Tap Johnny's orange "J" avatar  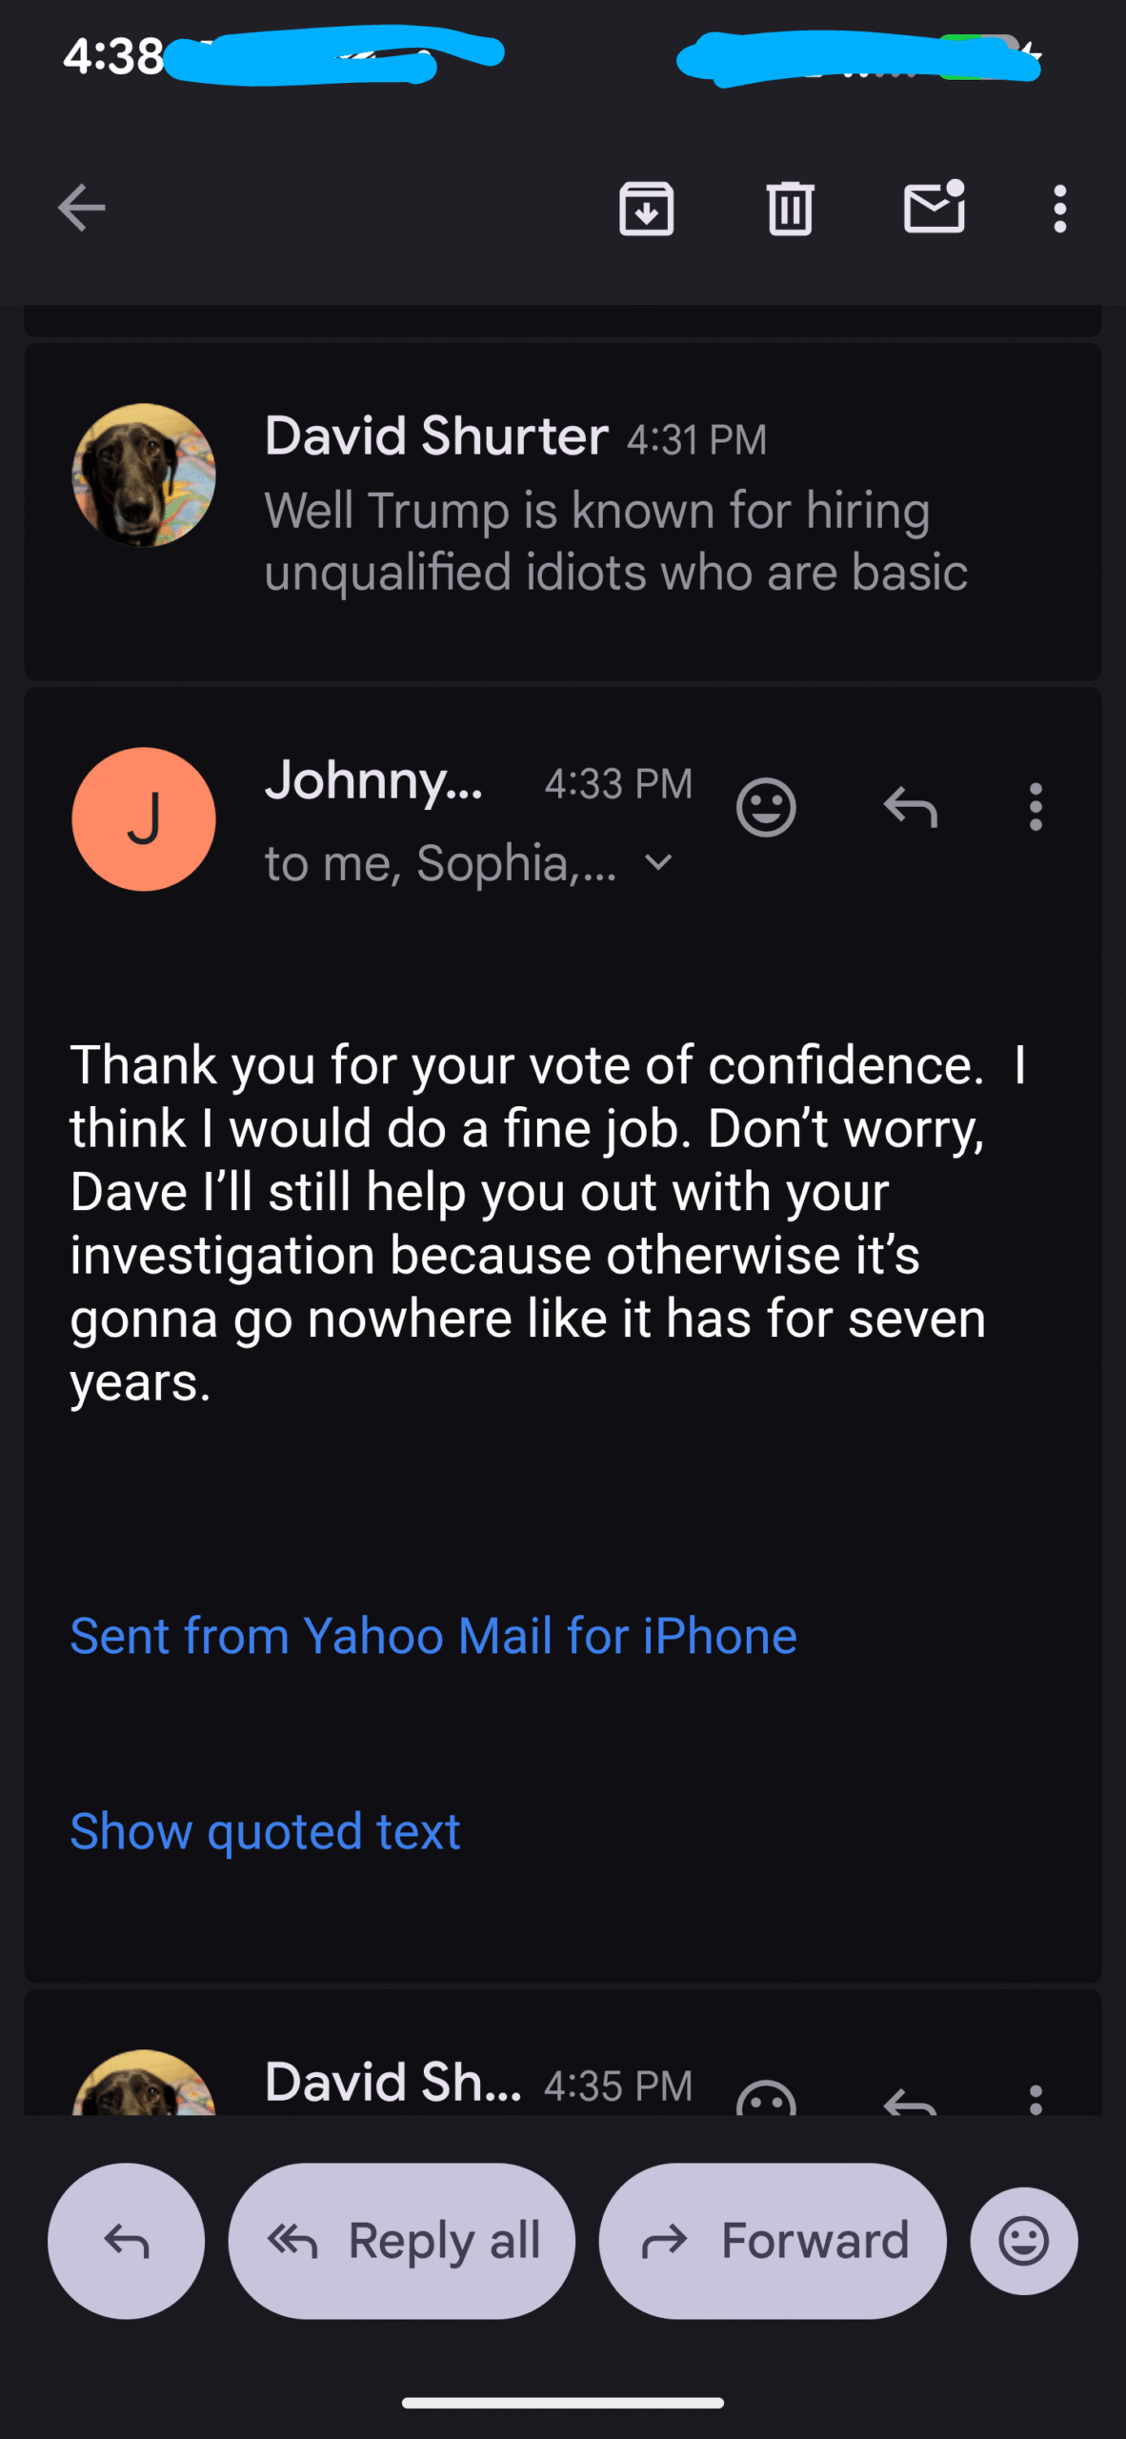144,819
